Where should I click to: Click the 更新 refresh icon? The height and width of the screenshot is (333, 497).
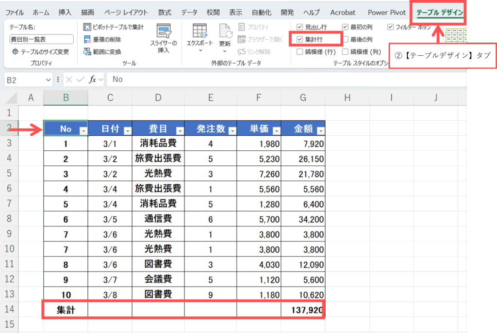(225, 31)
